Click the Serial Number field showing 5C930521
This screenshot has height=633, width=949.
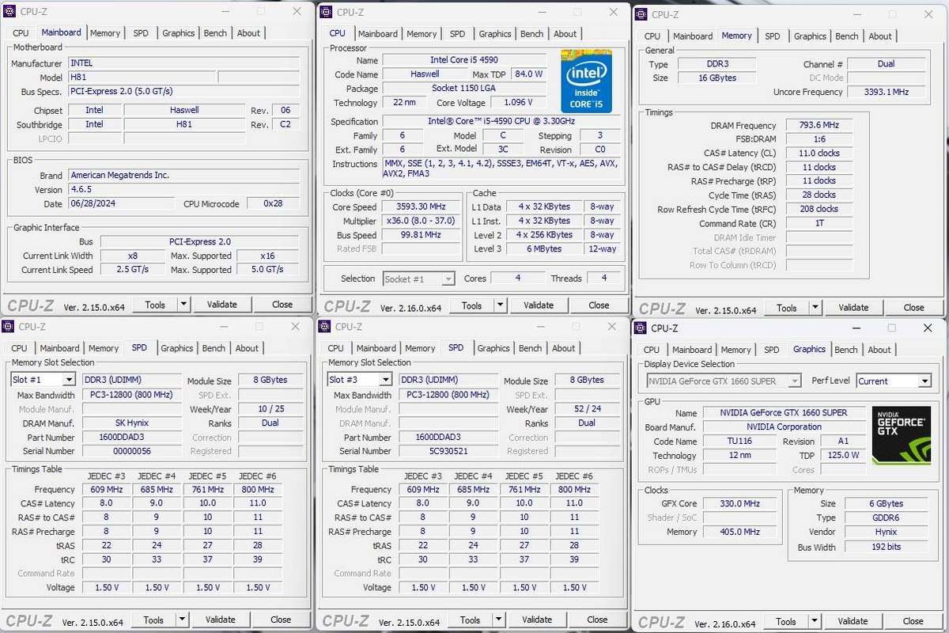point(449,451)
